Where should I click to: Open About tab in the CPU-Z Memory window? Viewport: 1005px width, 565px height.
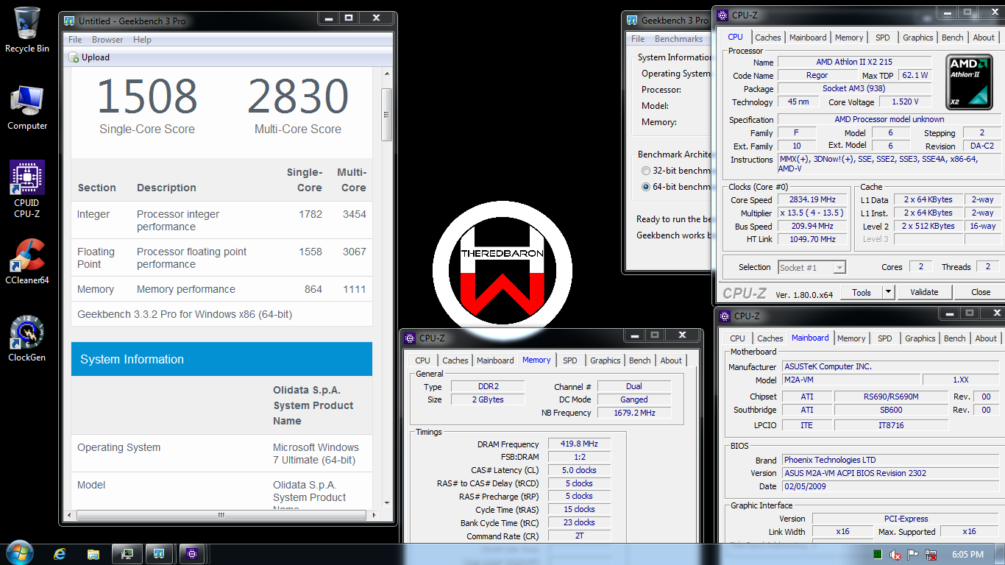pos(671,360)
